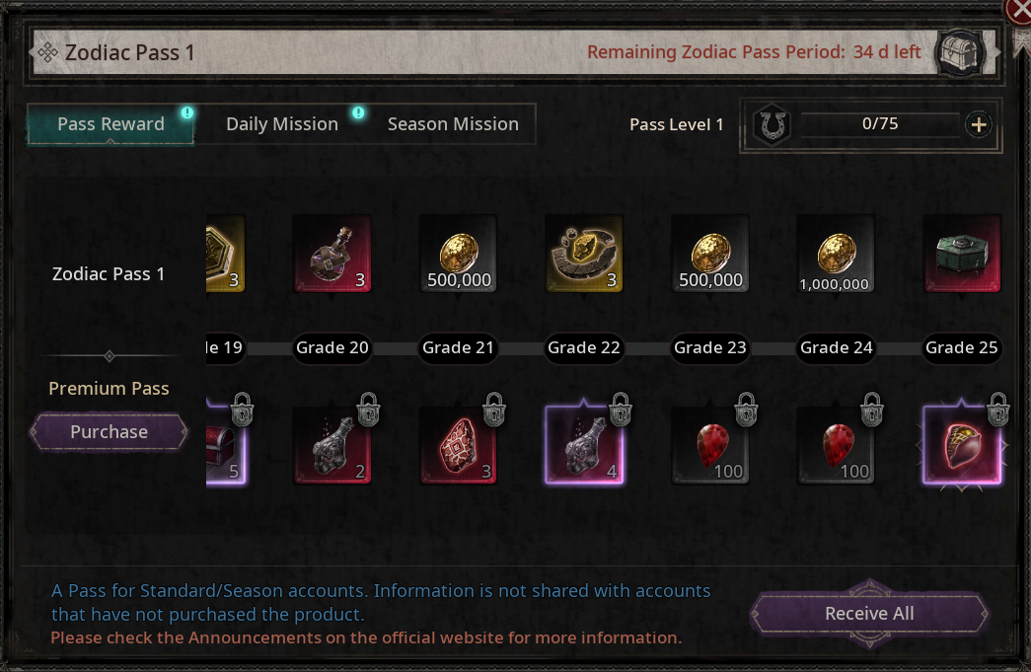The image size is (1031, 672).
Task: Select the locked red crystal Grade 21 premium reward
Action: (459, 445)
